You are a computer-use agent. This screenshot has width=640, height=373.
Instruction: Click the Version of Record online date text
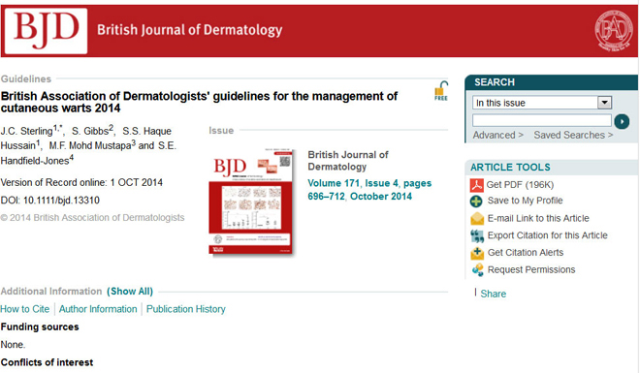[x=81, y=182]
